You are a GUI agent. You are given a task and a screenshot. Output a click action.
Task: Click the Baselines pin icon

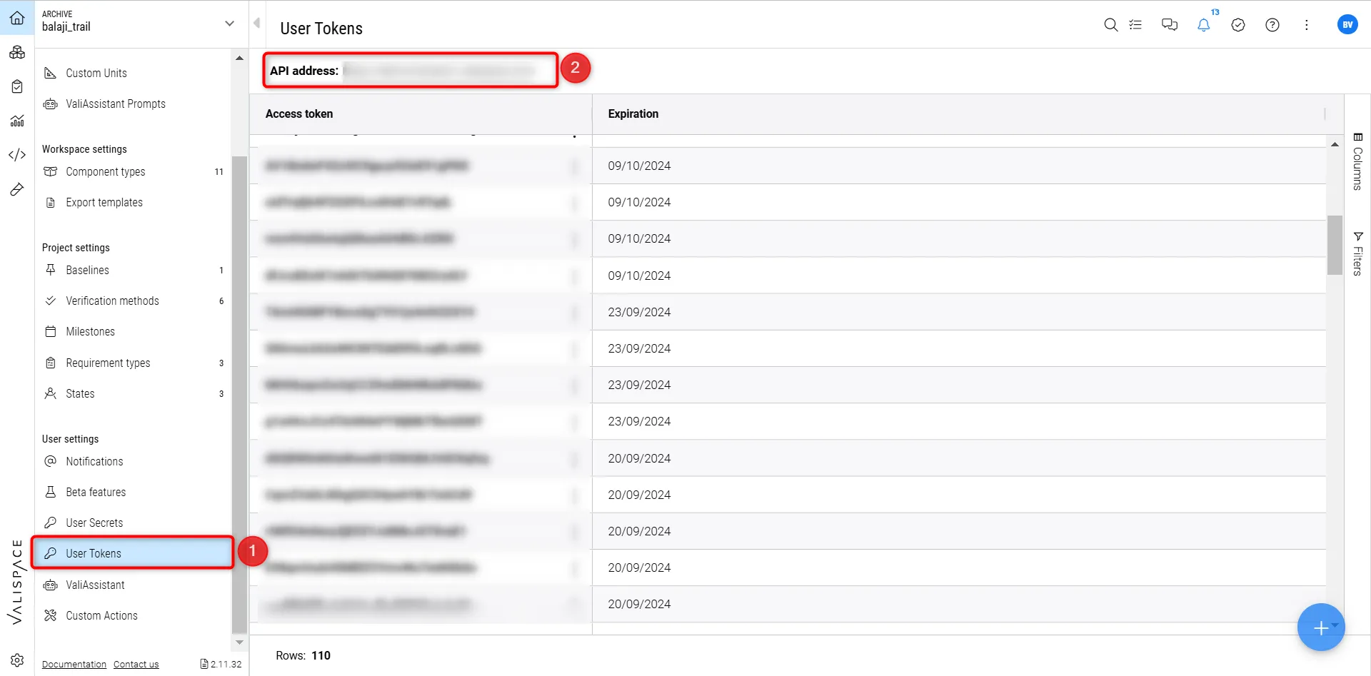[50, 270]
